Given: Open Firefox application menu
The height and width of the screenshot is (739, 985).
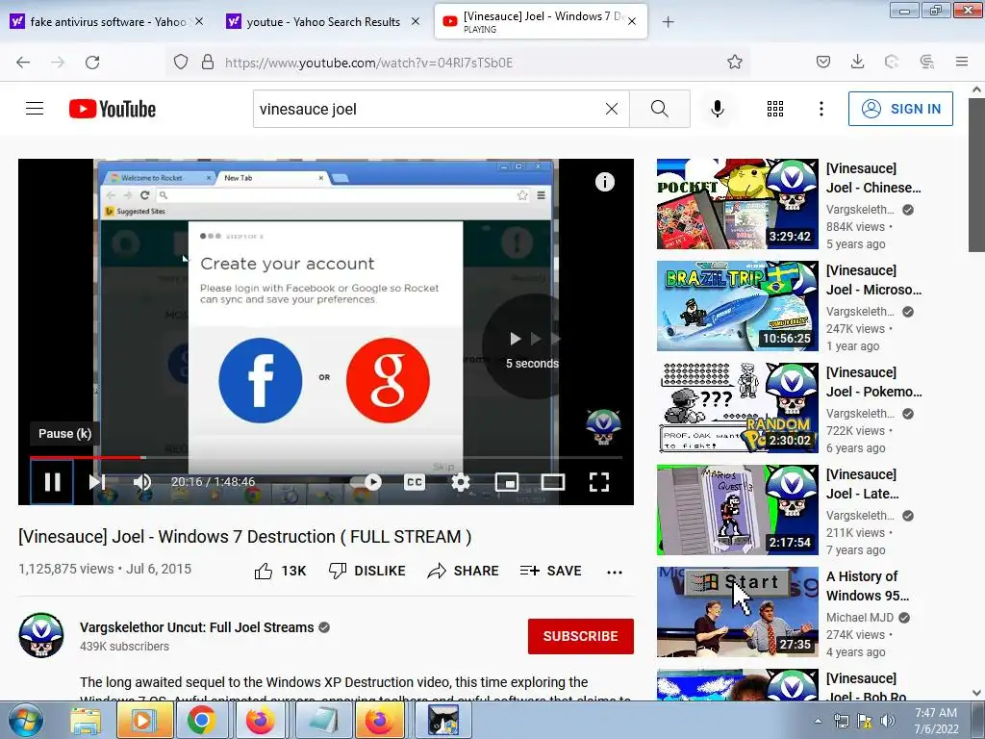Looking at the screenshot, I should coord(962,62).
